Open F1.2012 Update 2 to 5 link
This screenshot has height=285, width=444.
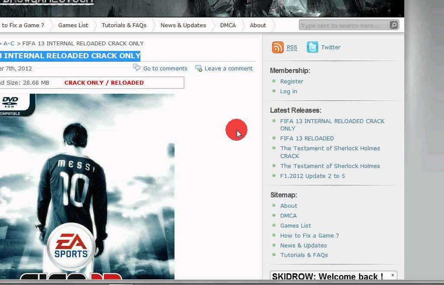click(x=313, y=176)
